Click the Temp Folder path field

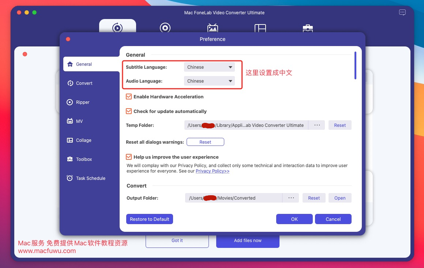point(246,125)
